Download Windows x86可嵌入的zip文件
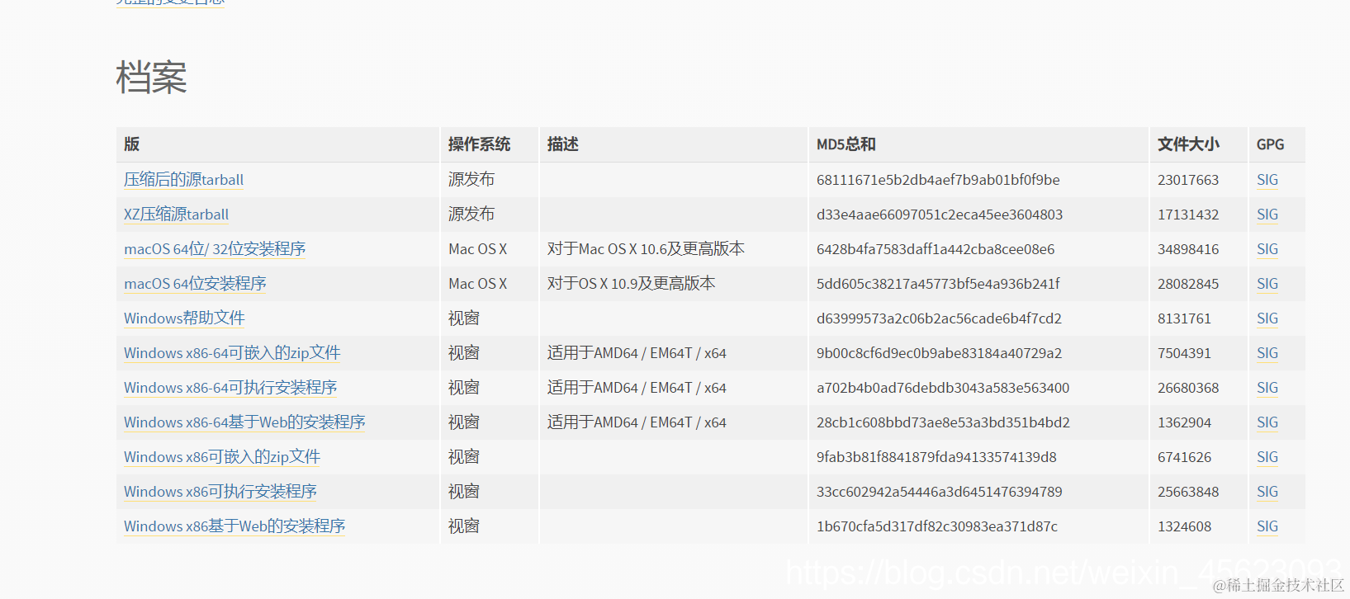 pyautogui.click(x=222, y=457)
